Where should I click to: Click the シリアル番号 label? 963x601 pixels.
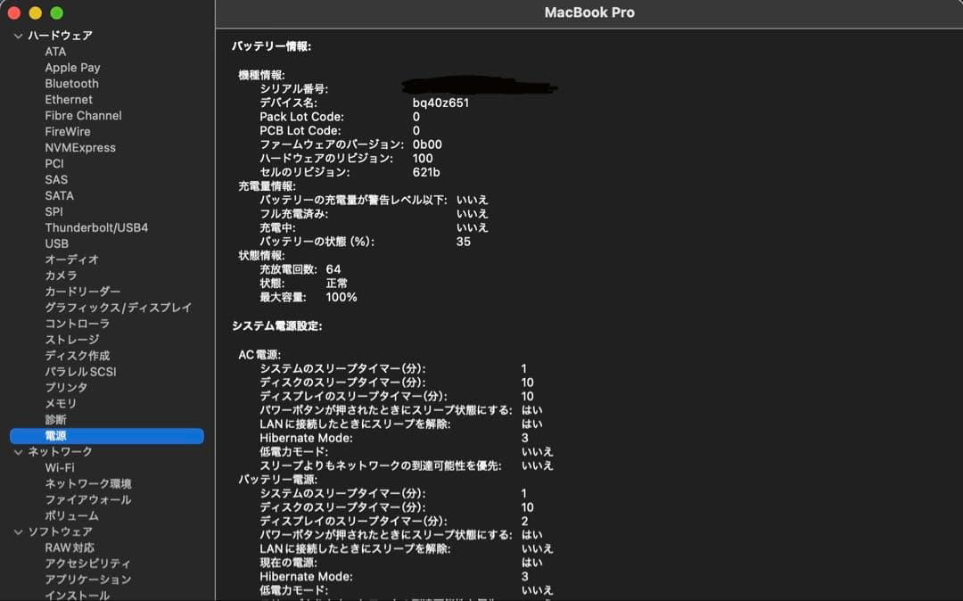click(293, 90)
